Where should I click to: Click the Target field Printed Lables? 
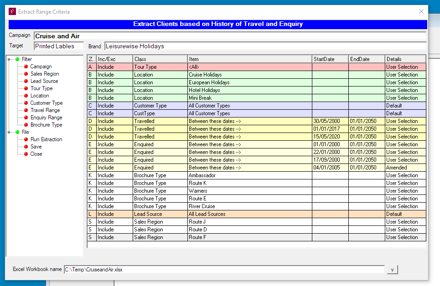click(x=59, y=46)
